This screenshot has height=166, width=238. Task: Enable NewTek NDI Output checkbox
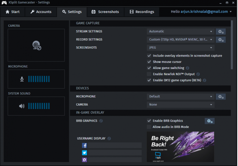149,74
